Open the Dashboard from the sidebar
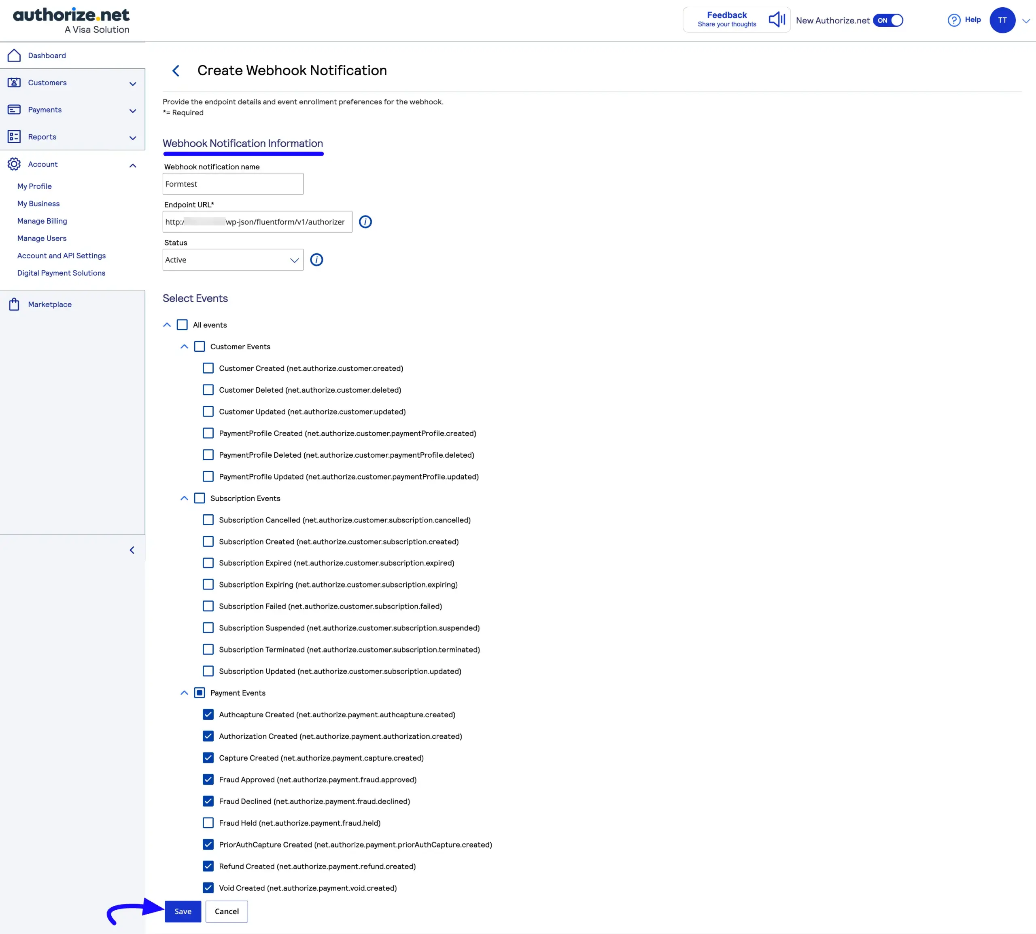Image resolution: width=1036 pixels, height=934 pixels. [x=14, y=55]
